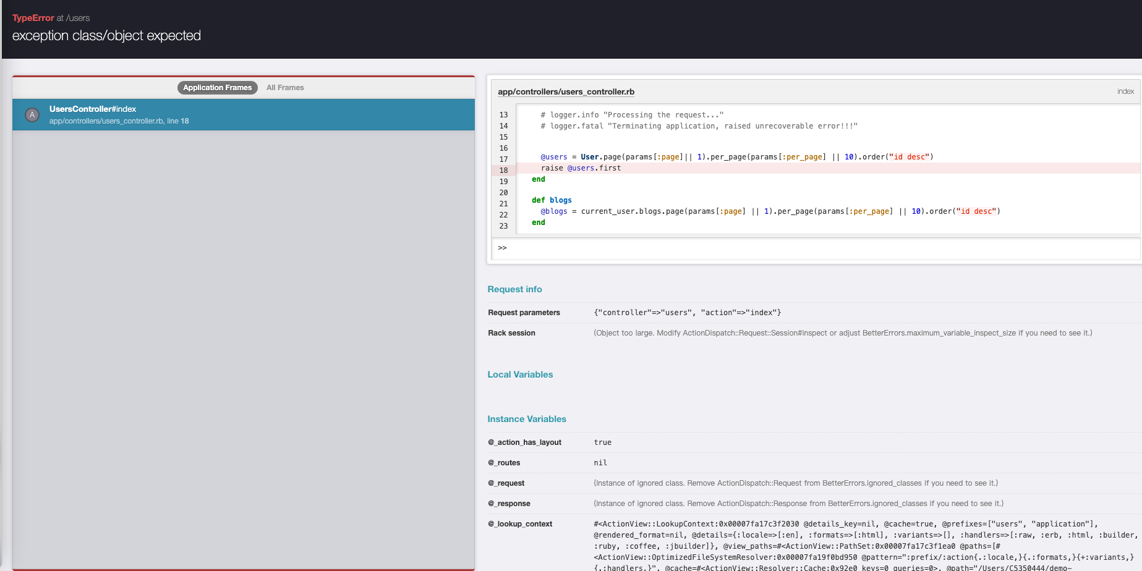Click the @_routes variable name
The width and height of the screenshot is (1142, 571).
(x=504, y=463)
